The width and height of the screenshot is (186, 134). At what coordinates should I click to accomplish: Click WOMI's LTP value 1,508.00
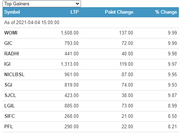click(70, 33)
